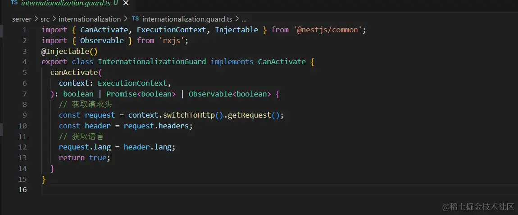Open the 'internationalization' folder breadcrumb
Screen dimensions: 518x215
pyautogui.click(x=90, y=19)
